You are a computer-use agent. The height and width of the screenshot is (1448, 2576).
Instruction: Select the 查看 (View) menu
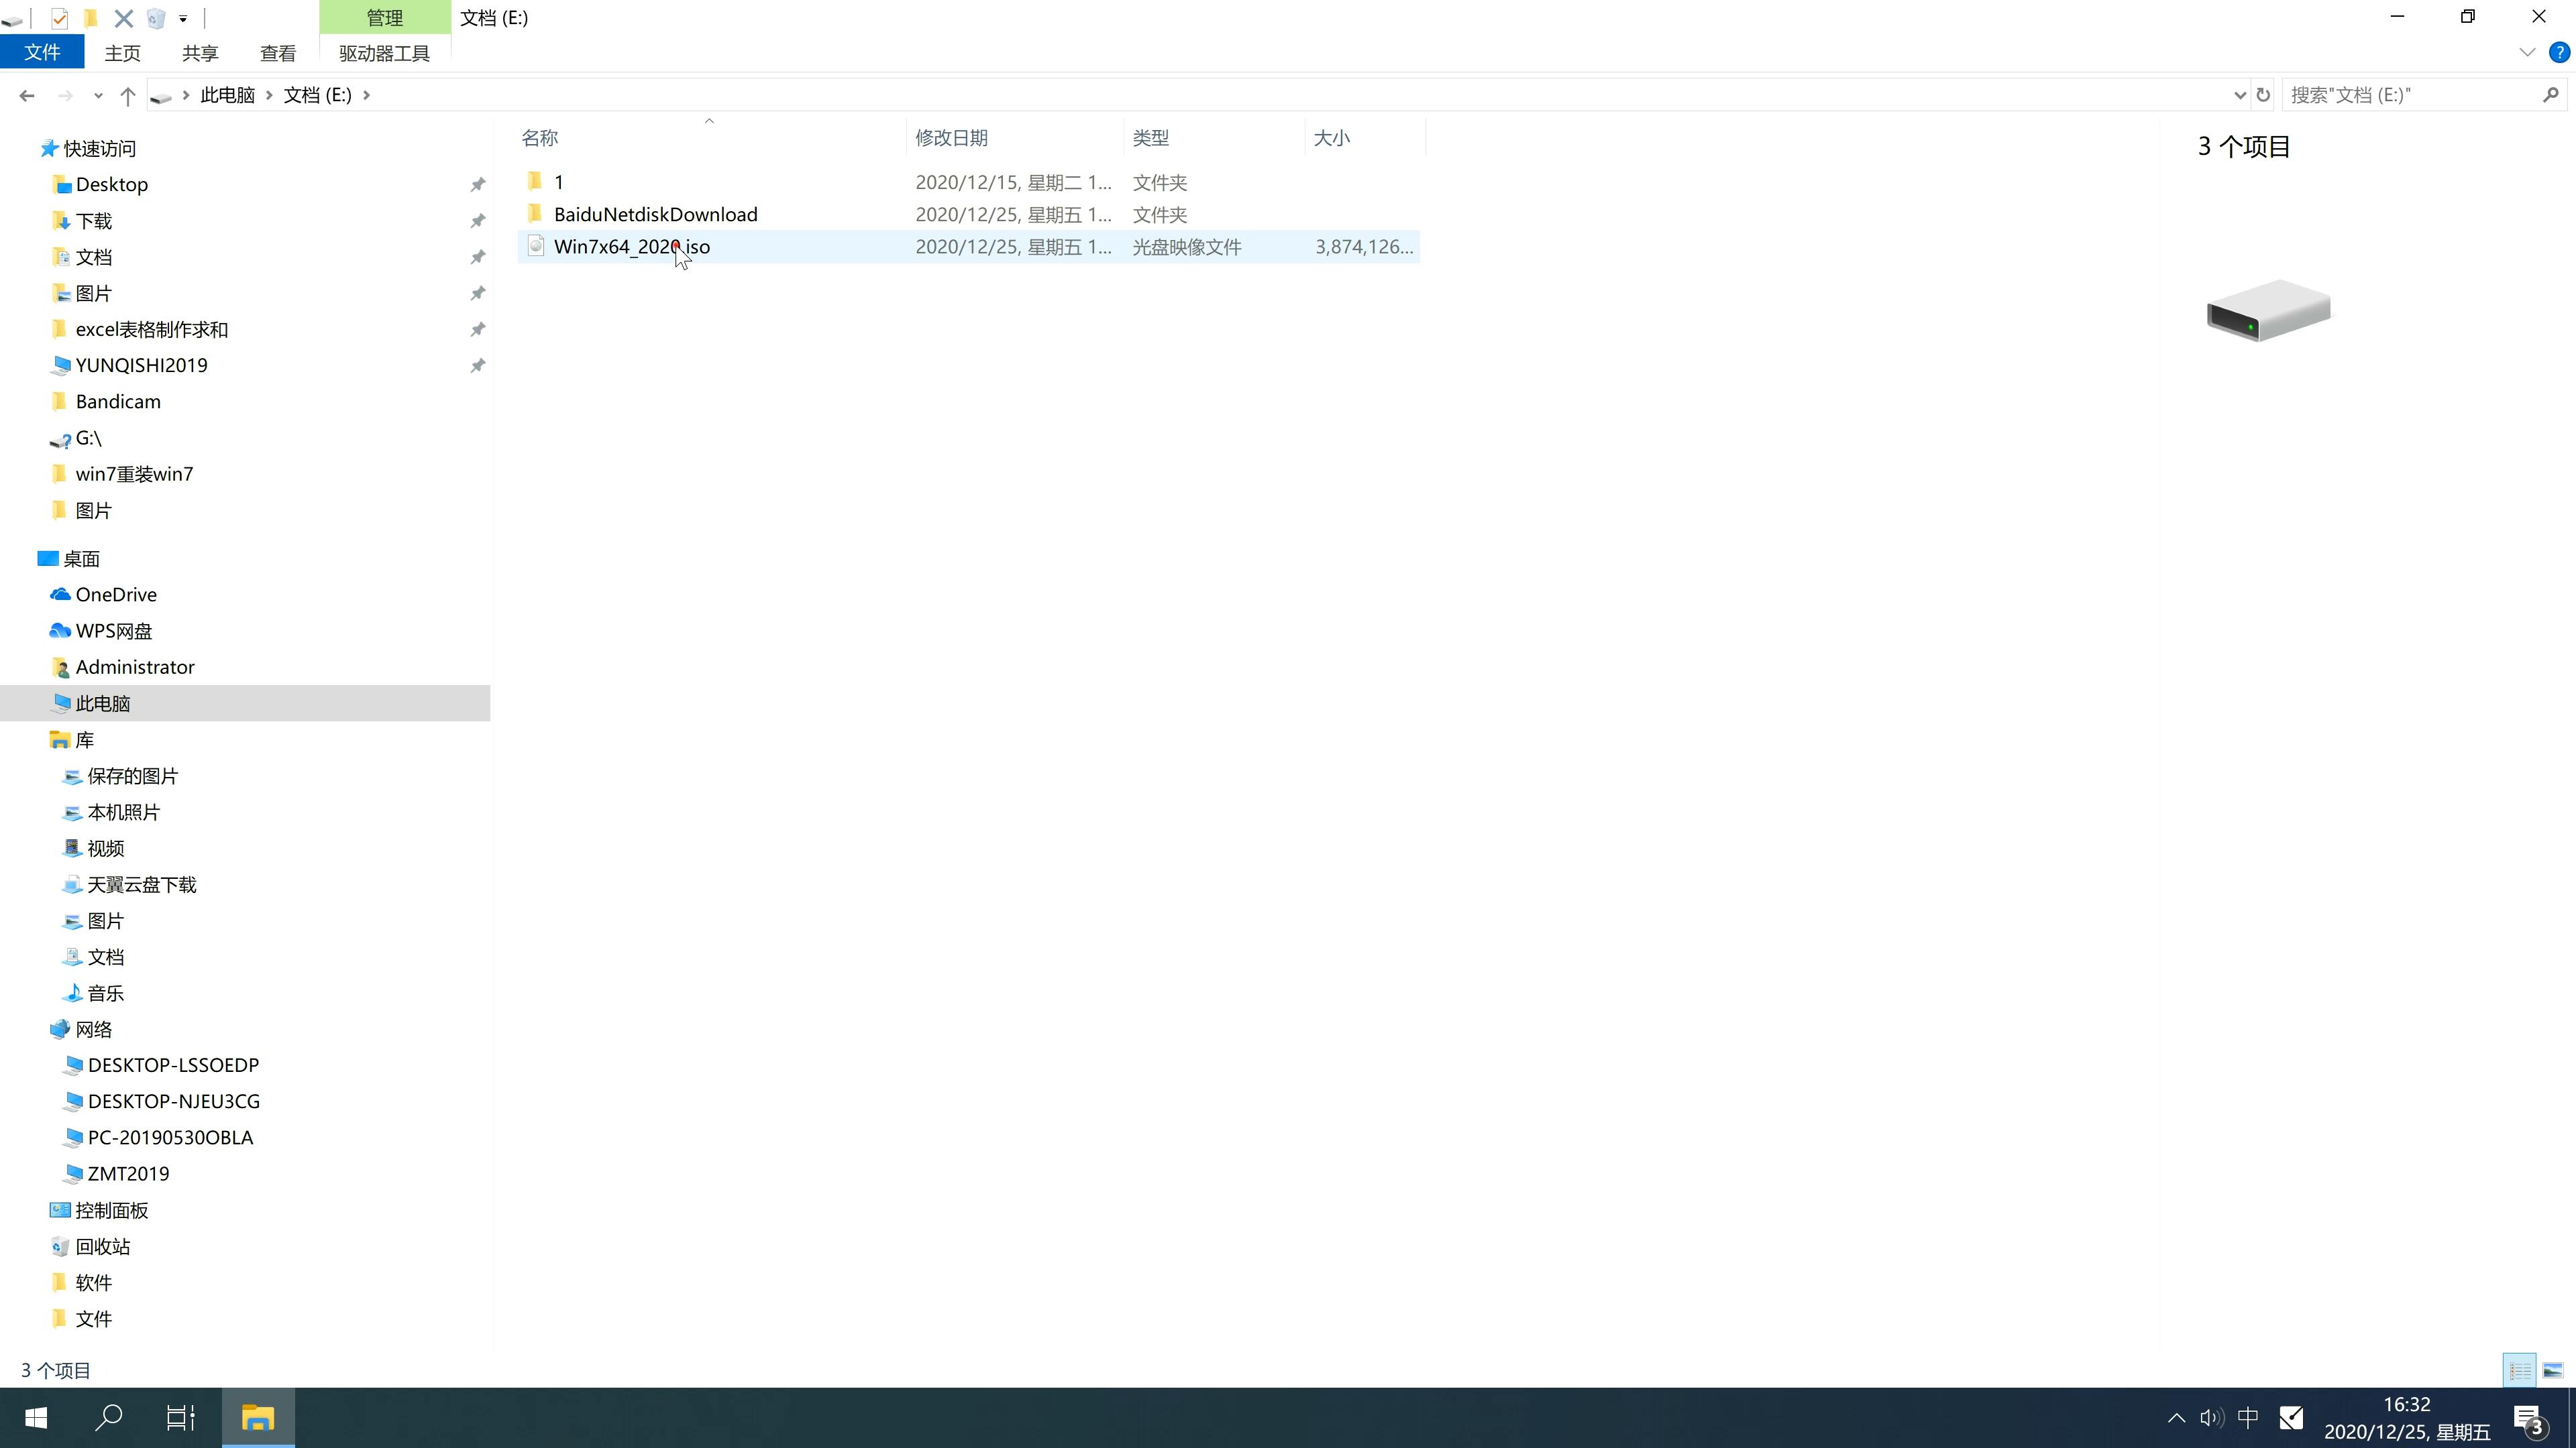[278, 53]
